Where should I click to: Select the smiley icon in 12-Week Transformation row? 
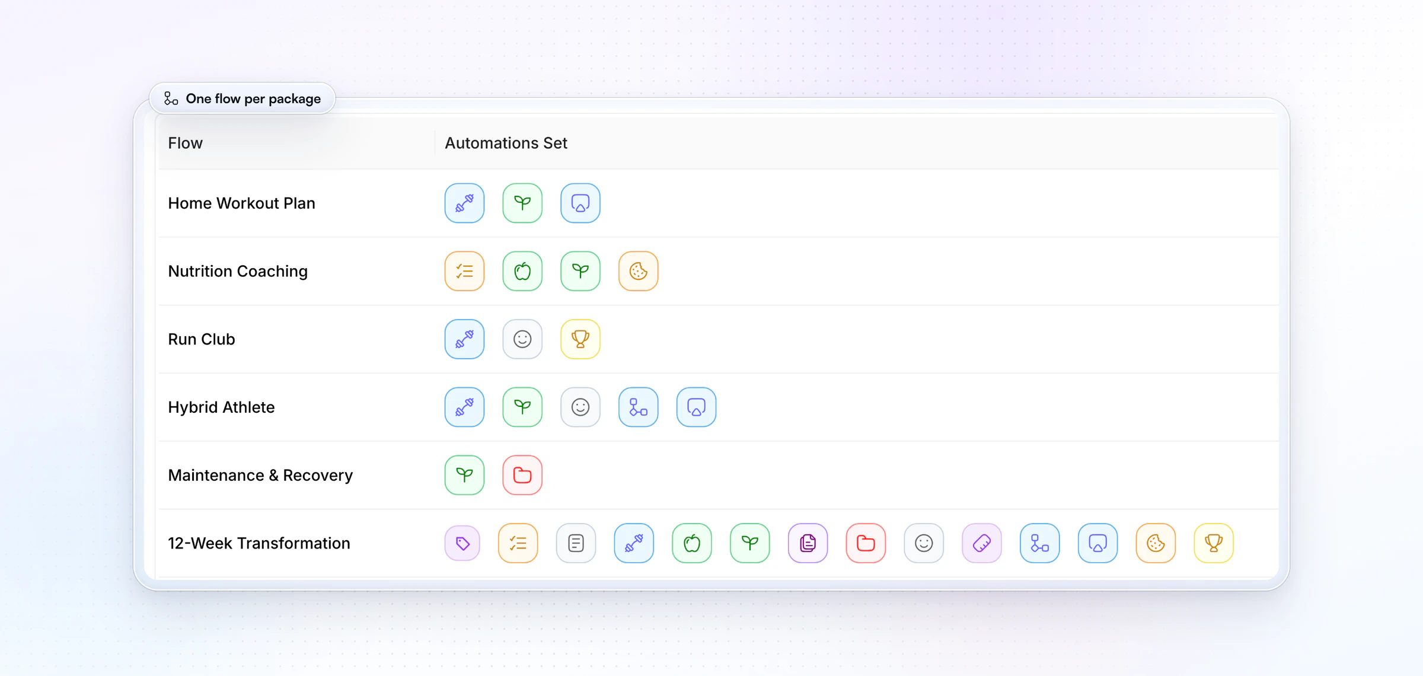coord(924,543)
